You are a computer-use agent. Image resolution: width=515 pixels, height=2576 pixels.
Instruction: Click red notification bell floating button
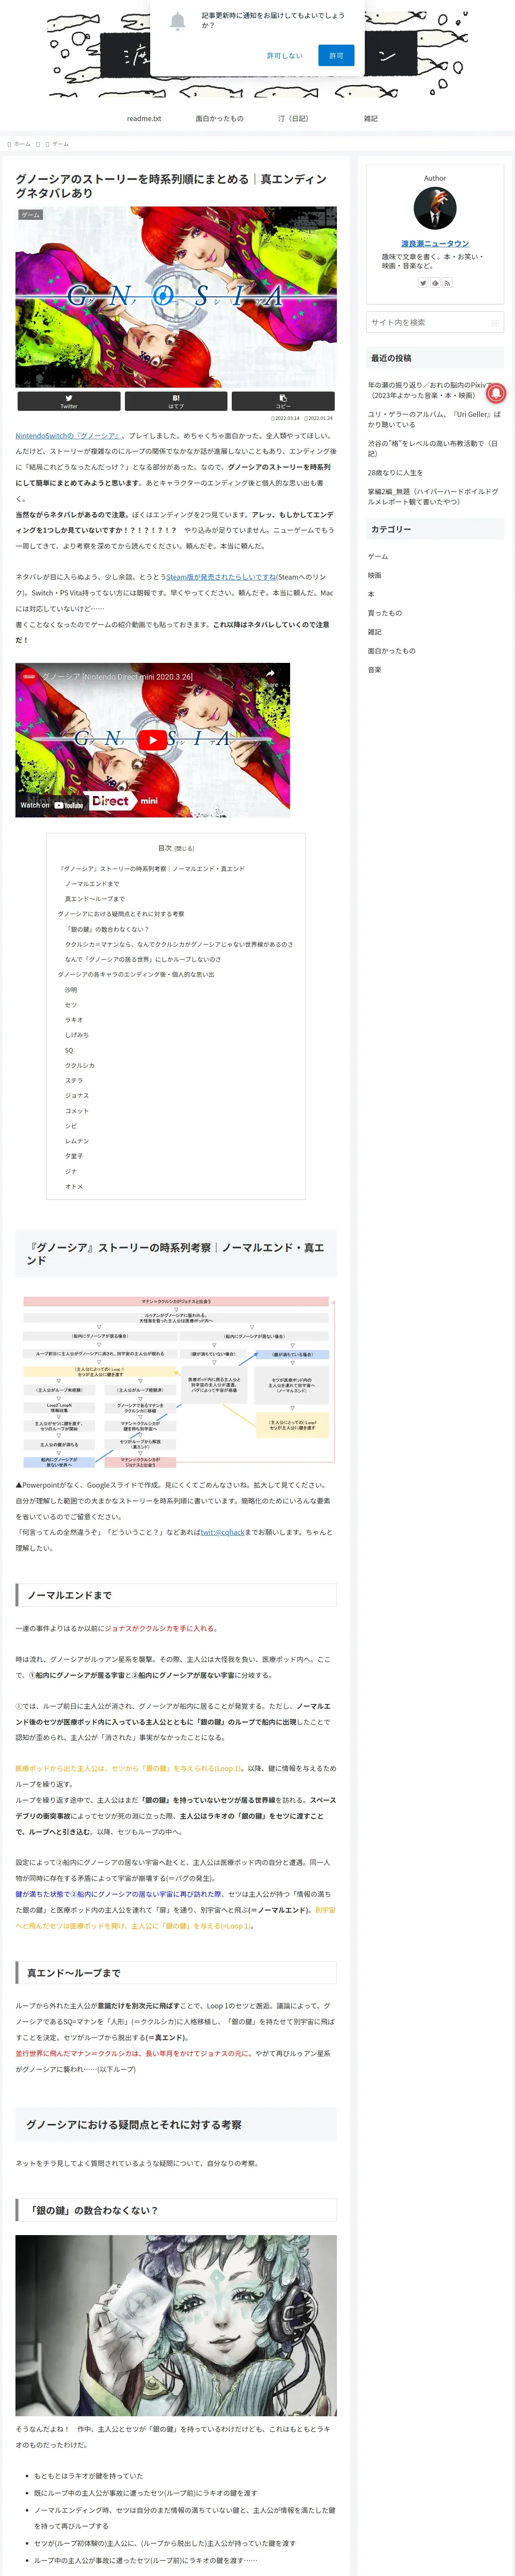[x=496, y=393]
